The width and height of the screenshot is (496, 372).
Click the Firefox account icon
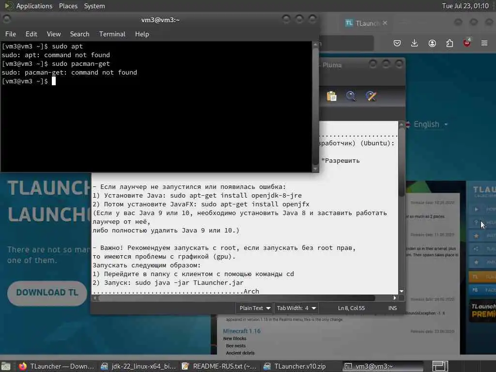[432, 43]
